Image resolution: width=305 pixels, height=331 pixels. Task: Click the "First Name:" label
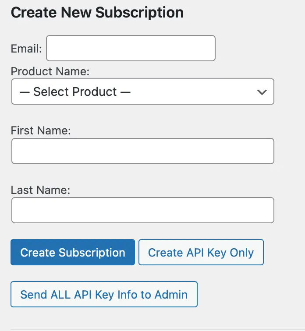(x=41, y=130)
